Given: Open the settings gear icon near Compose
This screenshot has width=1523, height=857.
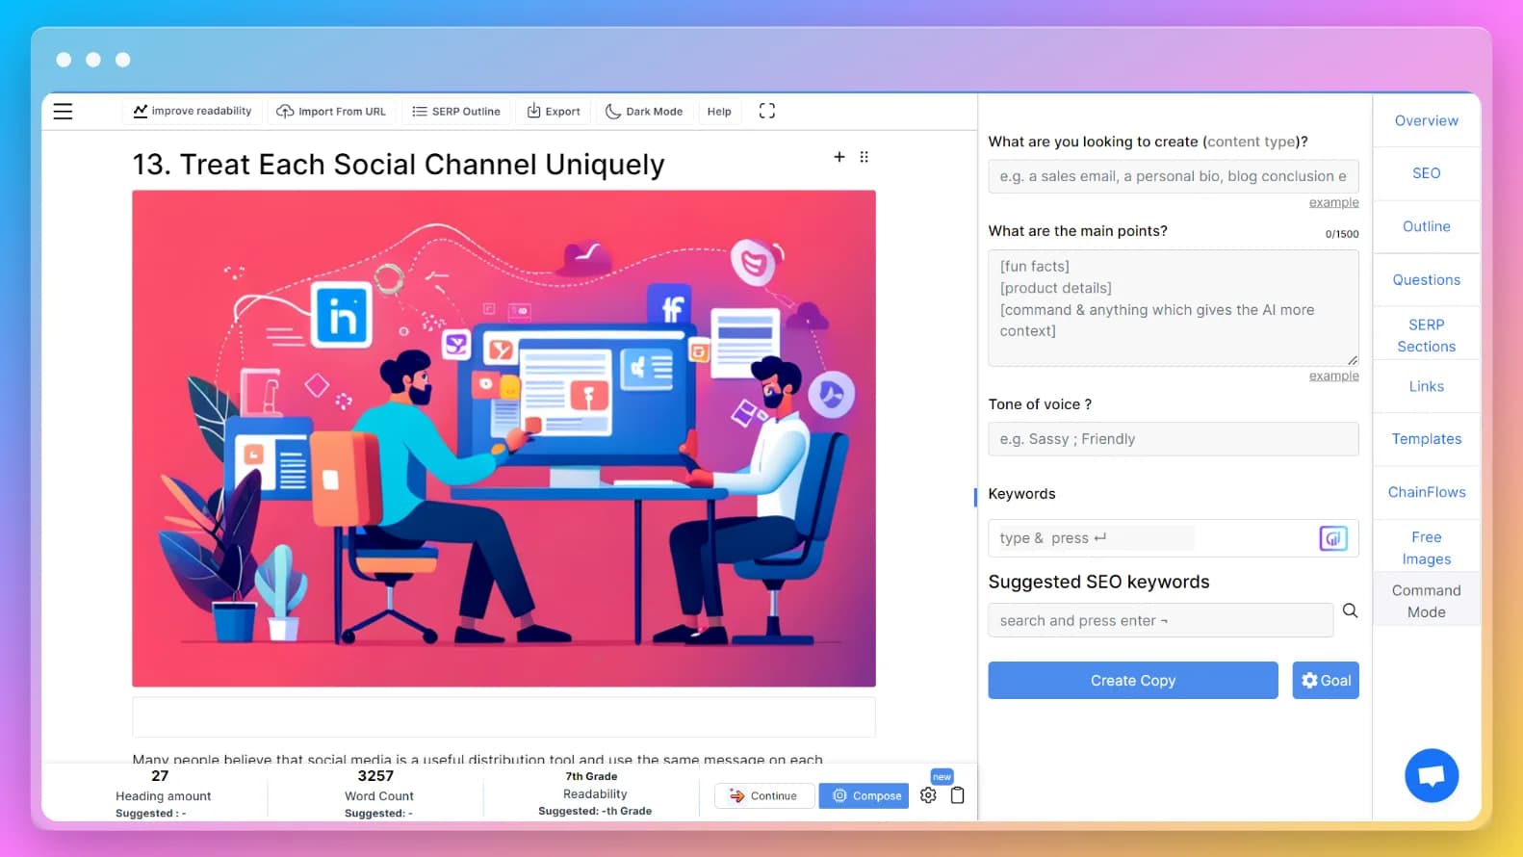Looking at the screenshot, I should [928, 795].
